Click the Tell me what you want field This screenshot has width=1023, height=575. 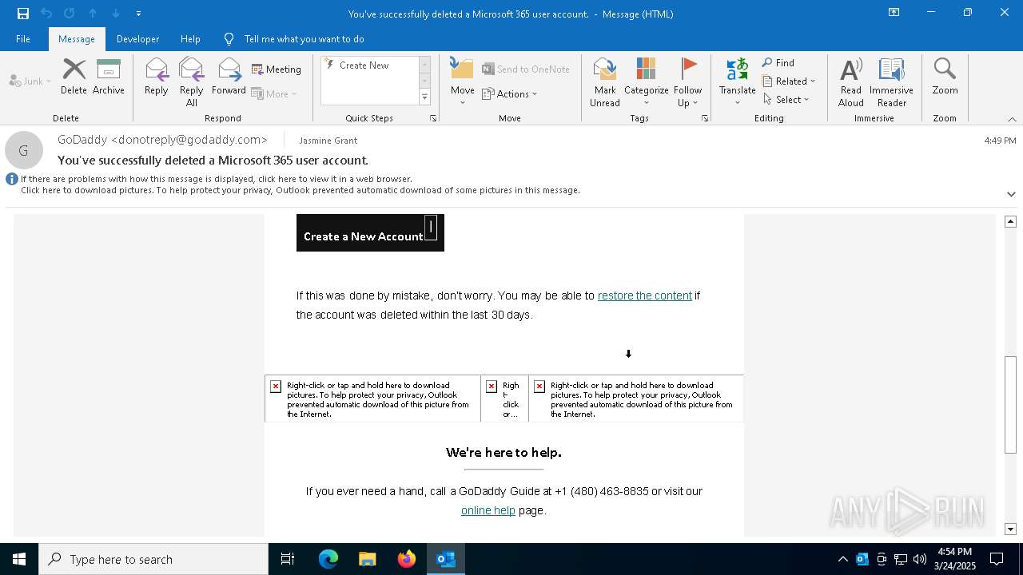tap(304, 38)
